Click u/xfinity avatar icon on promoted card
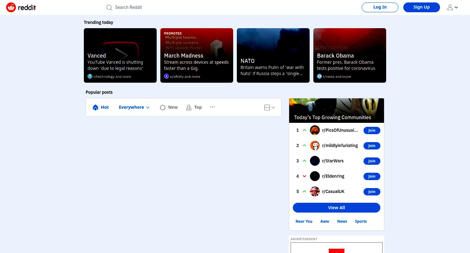This screenshot has height=253, width=470. click(x=166, y=76)
